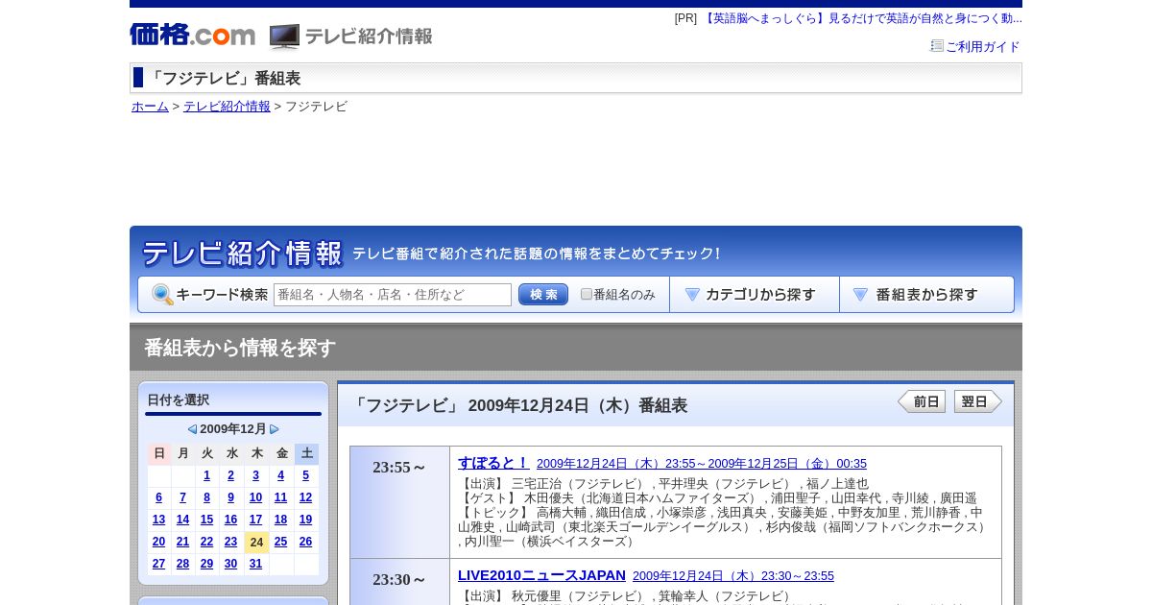
Task: Click the usage guide document icon
Action: (x=937, y=45)
